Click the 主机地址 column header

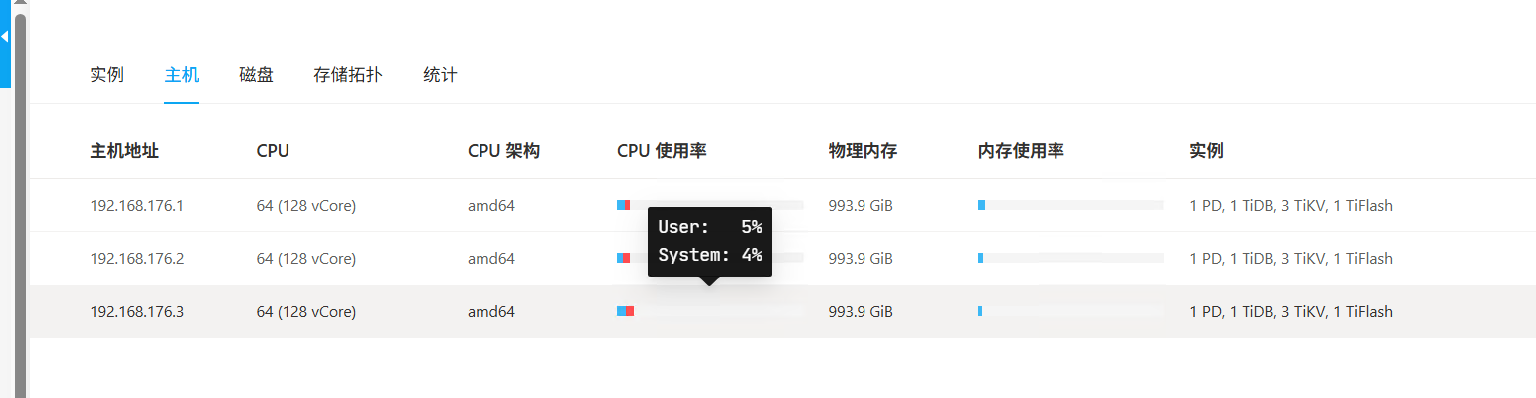[x=124, y=151]
